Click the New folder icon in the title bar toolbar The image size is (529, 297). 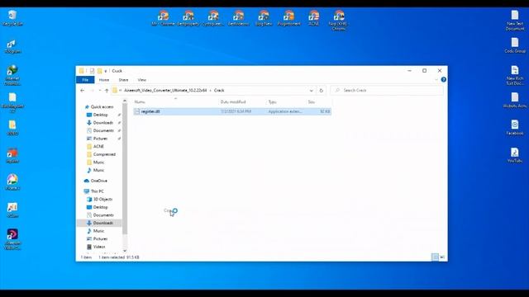(99, 71)
